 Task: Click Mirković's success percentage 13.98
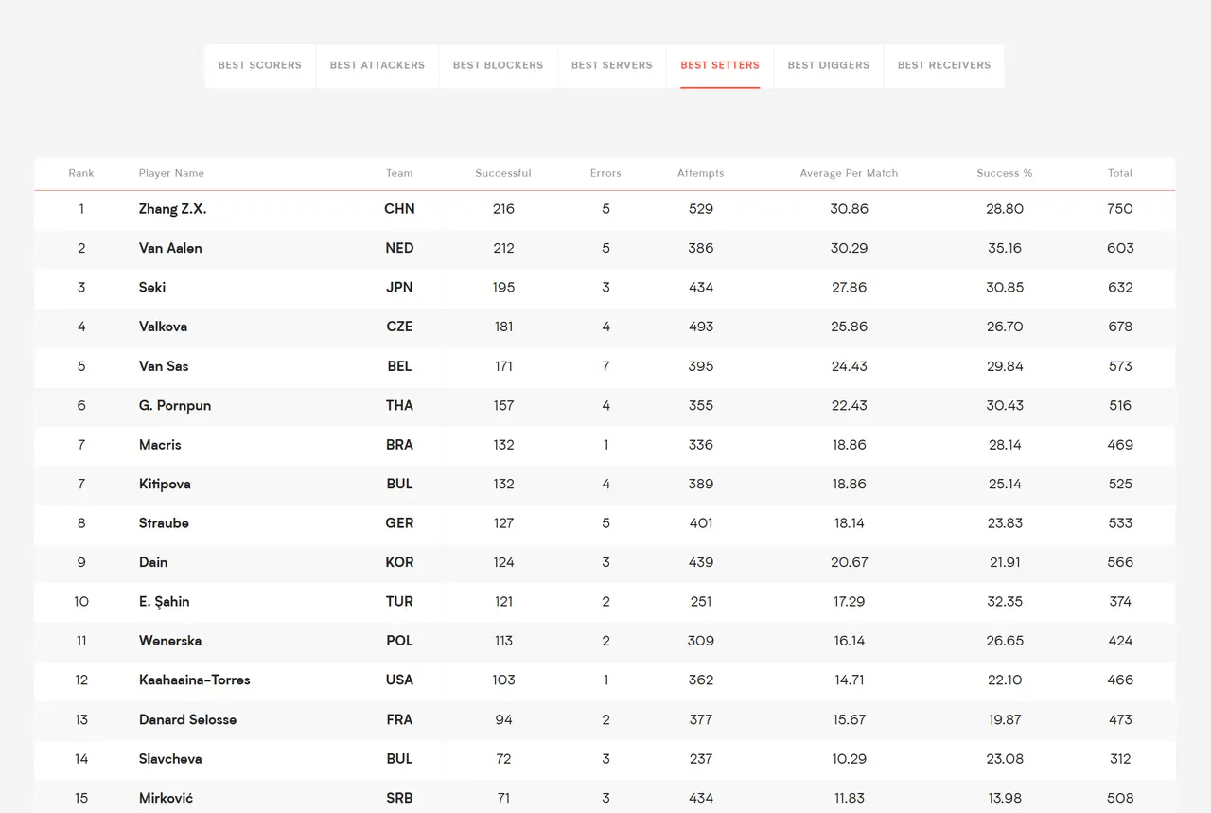pos(1005,798)
